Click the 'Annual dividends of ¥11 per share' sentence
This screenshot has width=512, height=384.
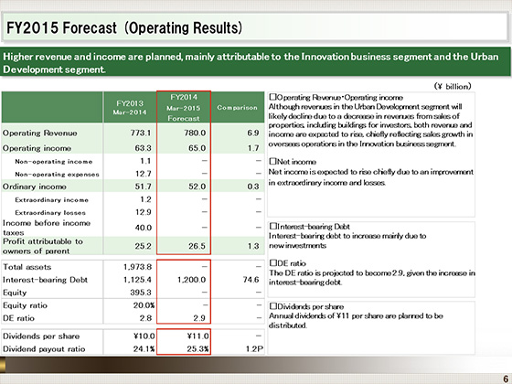pyautogui.click(x=356, y=321)
